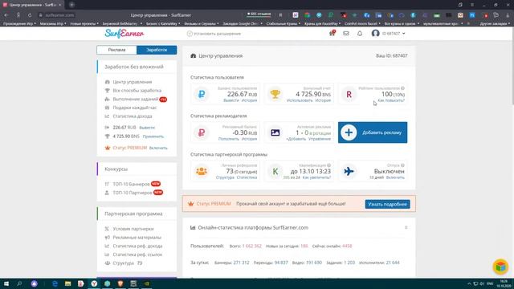Open a new browser tab
This screenshot has height=289, width=514.
(71, 5)
